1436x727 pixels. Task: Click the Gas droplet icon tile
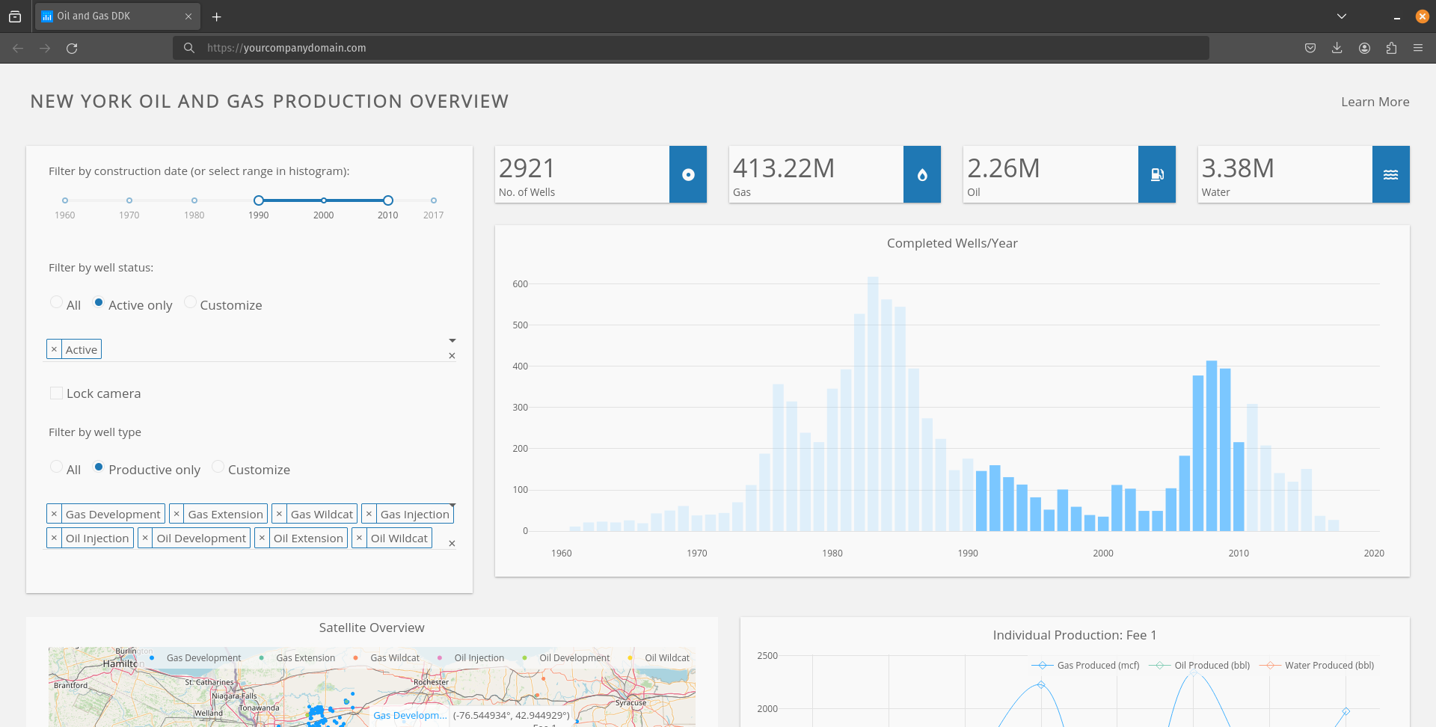(921, 174)
